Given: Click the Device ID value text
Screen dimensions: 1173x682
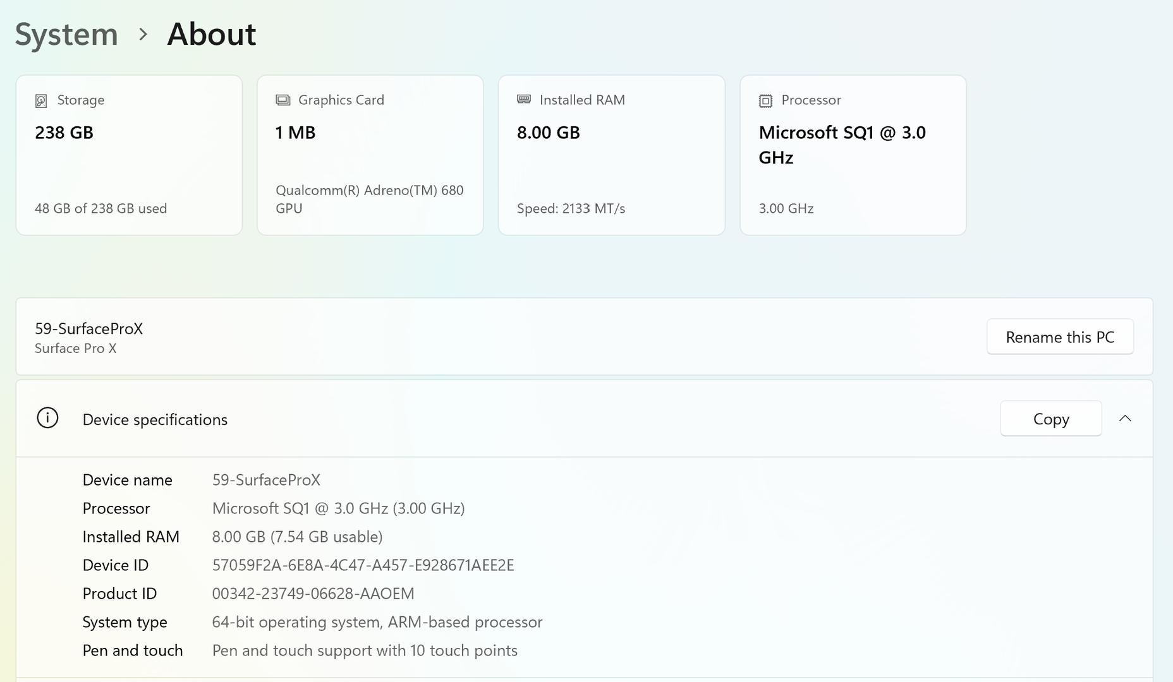Looking at the screenshot, I should (363, 565).
